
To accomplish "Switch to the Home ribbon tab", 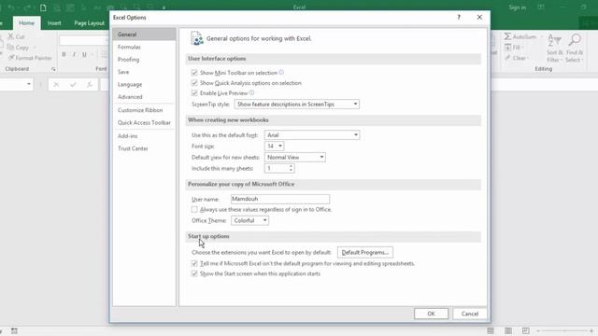I will coord(26,23).
